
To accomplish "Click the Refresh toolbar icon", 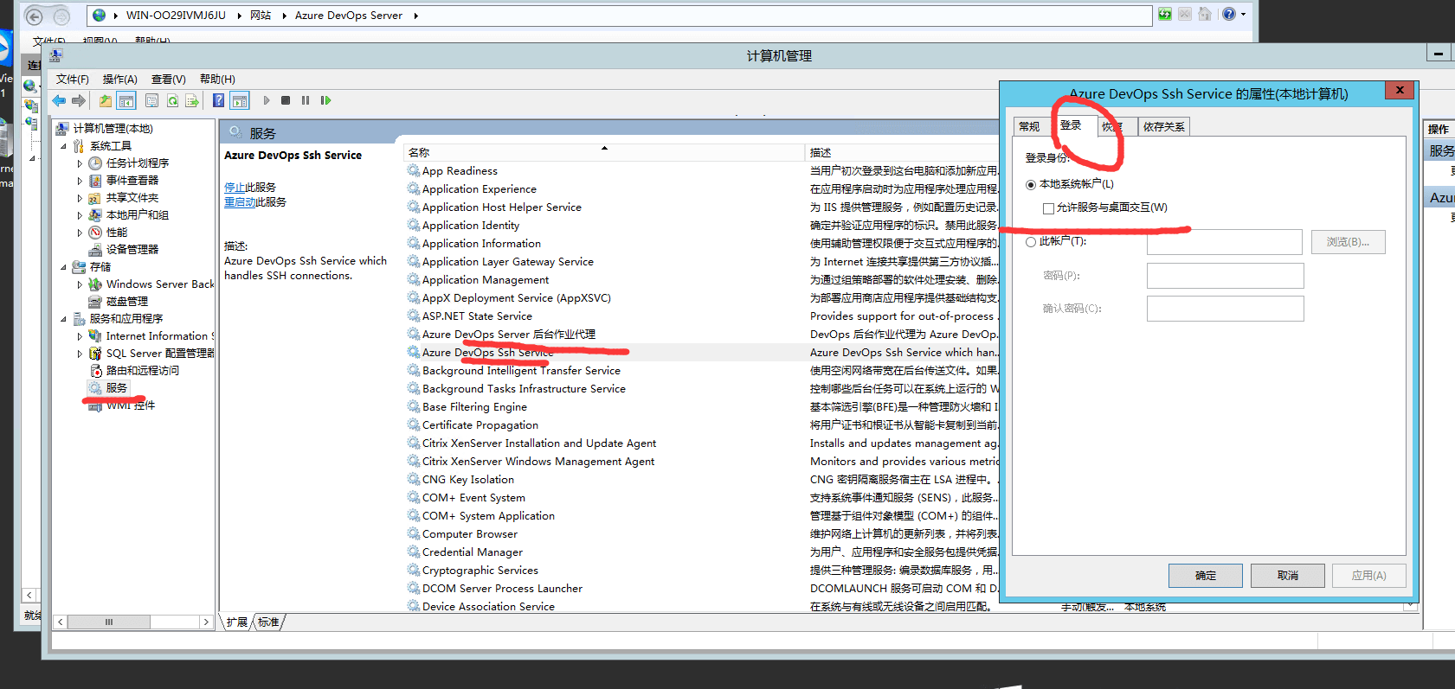I will [172, 101].
